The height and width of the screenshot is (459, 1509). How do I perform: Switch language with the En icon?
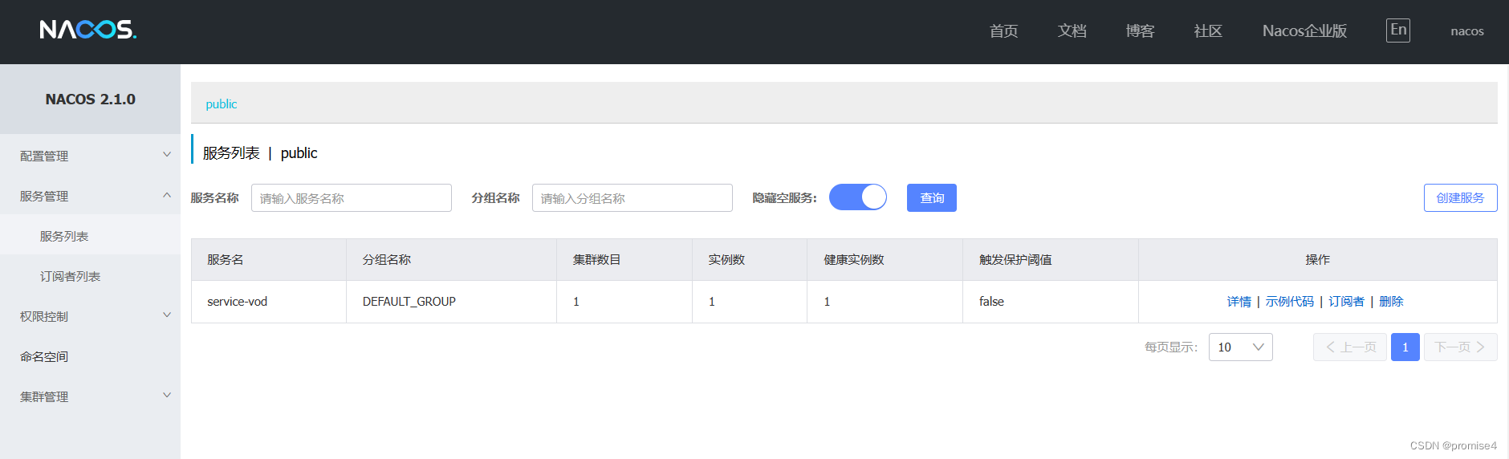tap(1398, 30)
